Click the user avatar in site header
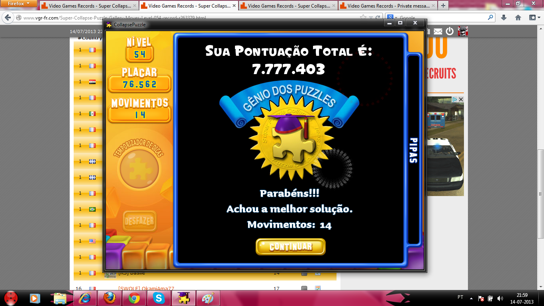The width and height of the screenshot is (544, 306). coord(462,31)
